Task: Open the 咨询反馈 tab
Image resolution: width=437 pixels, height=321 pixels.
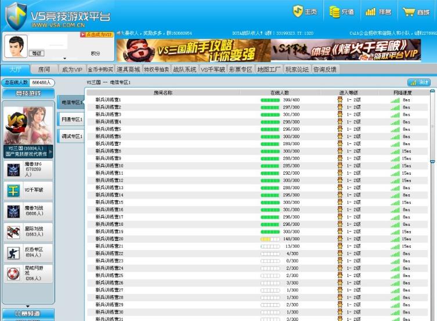Action: (325, 70)
